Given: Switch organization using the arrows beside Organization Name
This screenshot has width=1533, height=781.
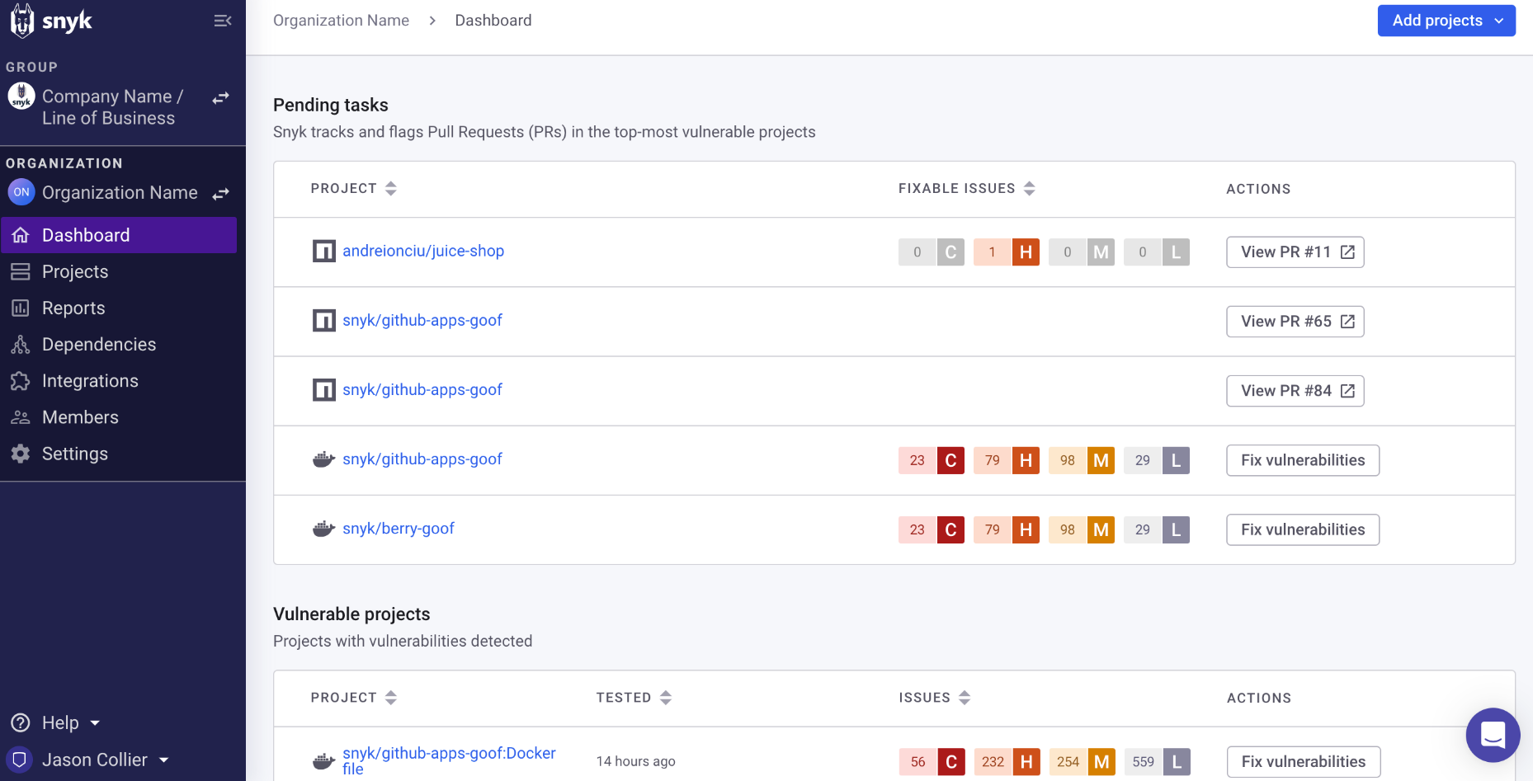Looking at the screenshot, I should tap(220, 194).
